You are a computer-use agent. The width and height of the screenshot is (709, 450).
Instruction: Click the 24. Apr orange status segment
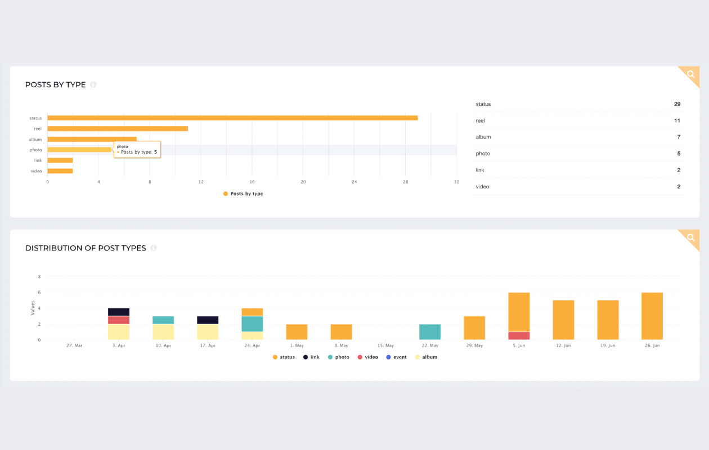coord(252,312)
